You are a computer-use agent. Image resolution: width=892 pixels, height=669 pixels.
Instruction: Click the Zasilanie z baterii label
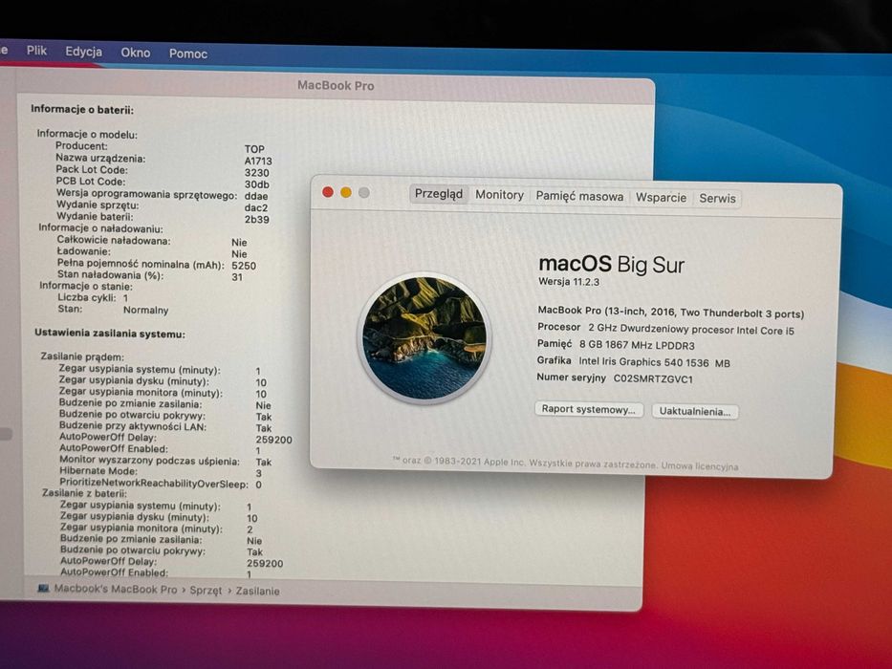[x=84, y=492]
